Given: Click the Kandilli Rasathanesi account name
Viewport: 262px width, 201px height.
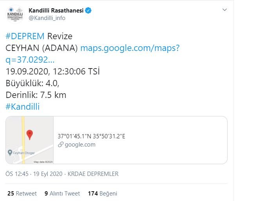Looking at the screenshot, I should pos(56,10).
